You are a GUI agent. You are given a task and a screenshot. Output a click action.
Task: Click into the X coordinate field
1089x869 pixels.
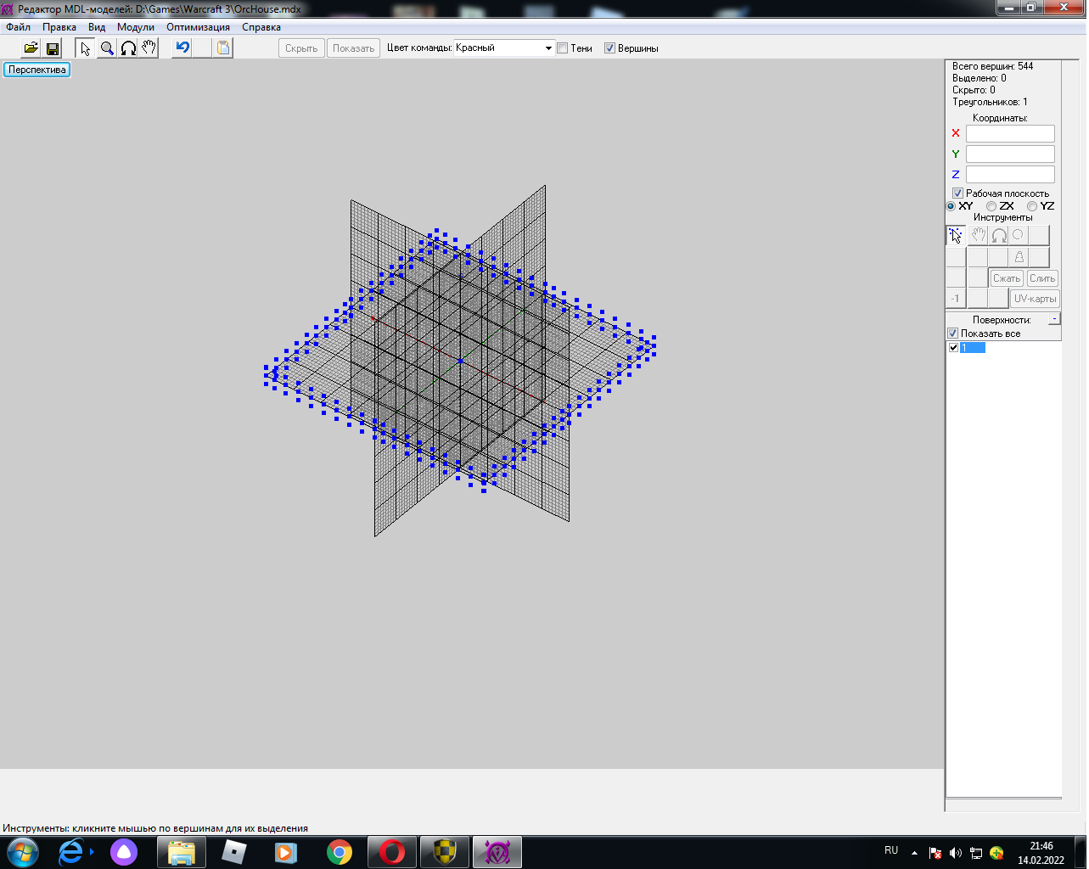[x=1010, y=133]
